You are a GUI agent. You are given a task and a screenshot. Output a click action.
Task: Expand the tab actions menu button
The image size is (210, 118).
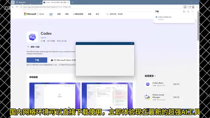pos(13,2)
